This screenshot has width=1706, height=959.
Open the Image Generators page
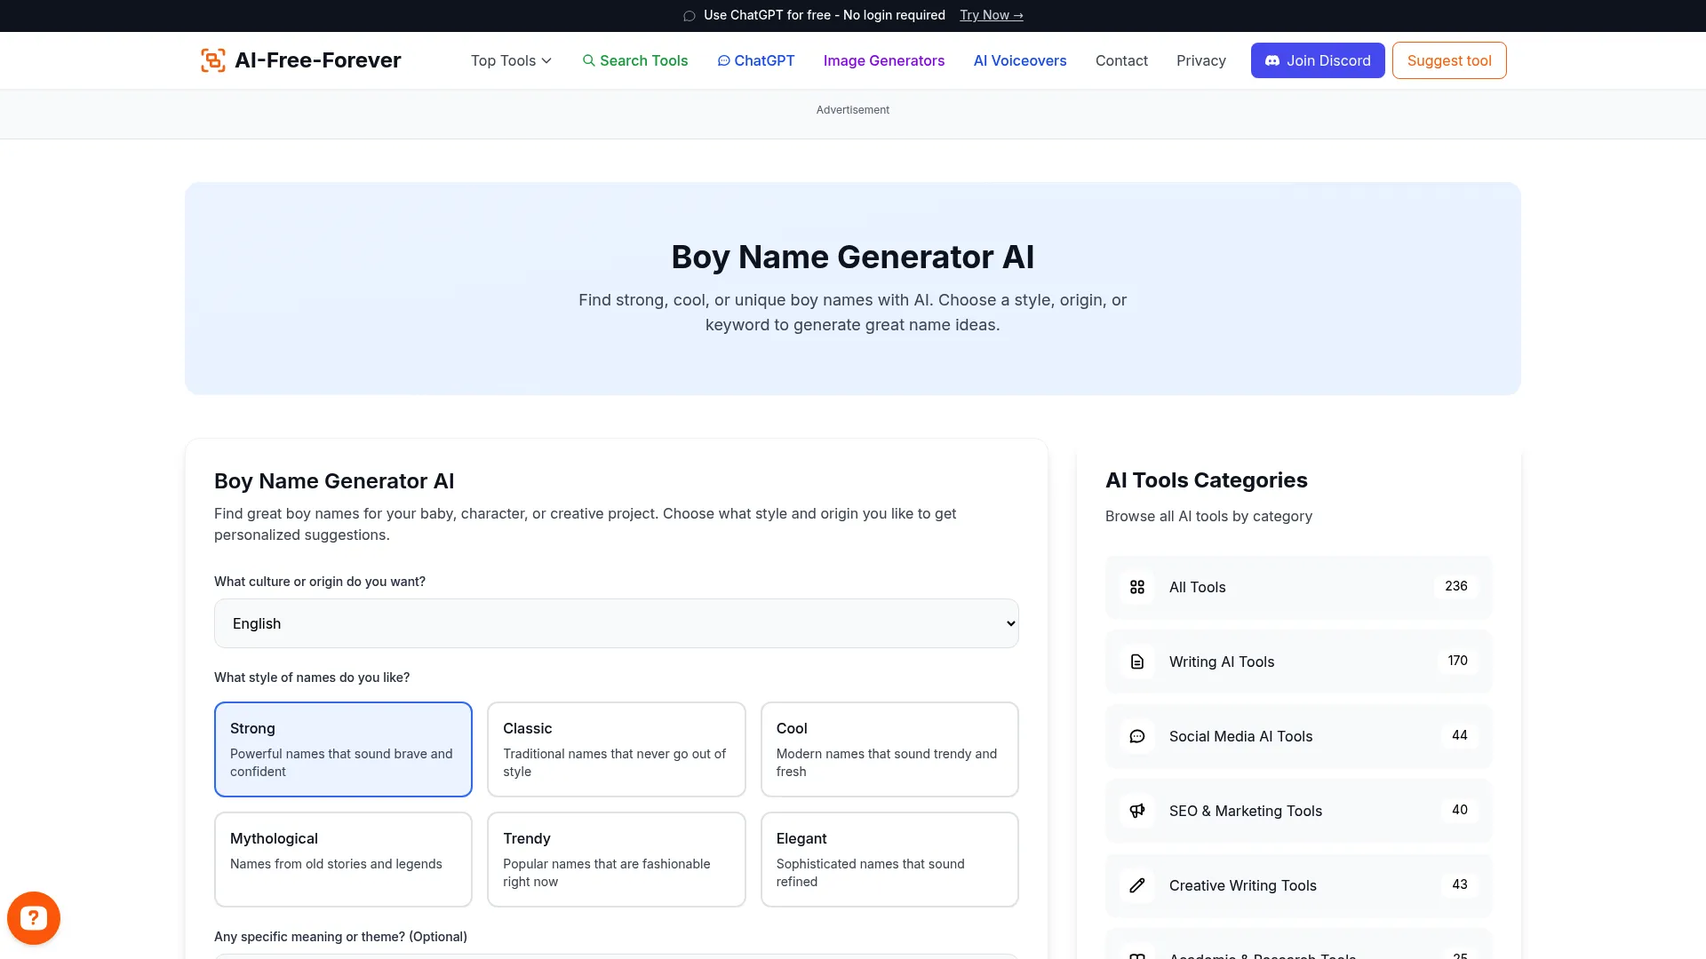(x=883, y=60)
